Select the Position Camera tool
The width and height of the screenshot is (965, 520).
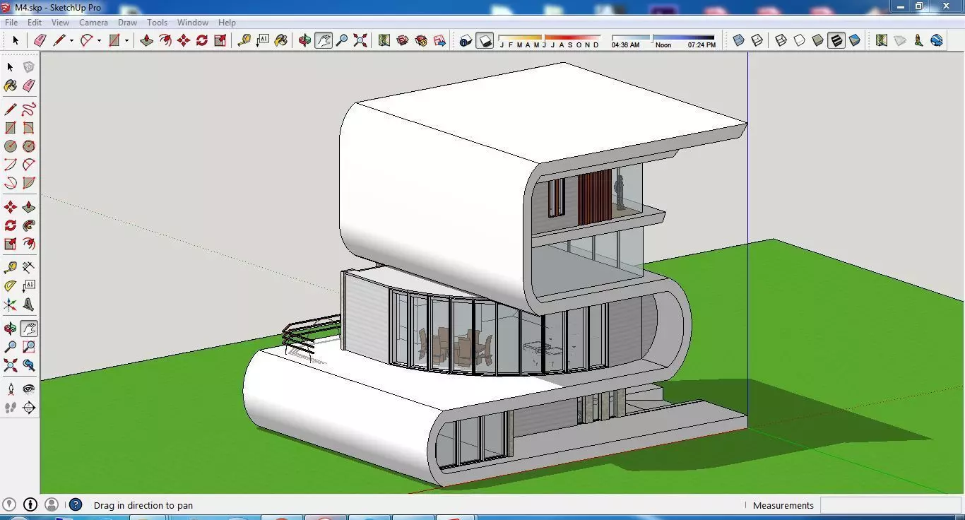[10, 389]
